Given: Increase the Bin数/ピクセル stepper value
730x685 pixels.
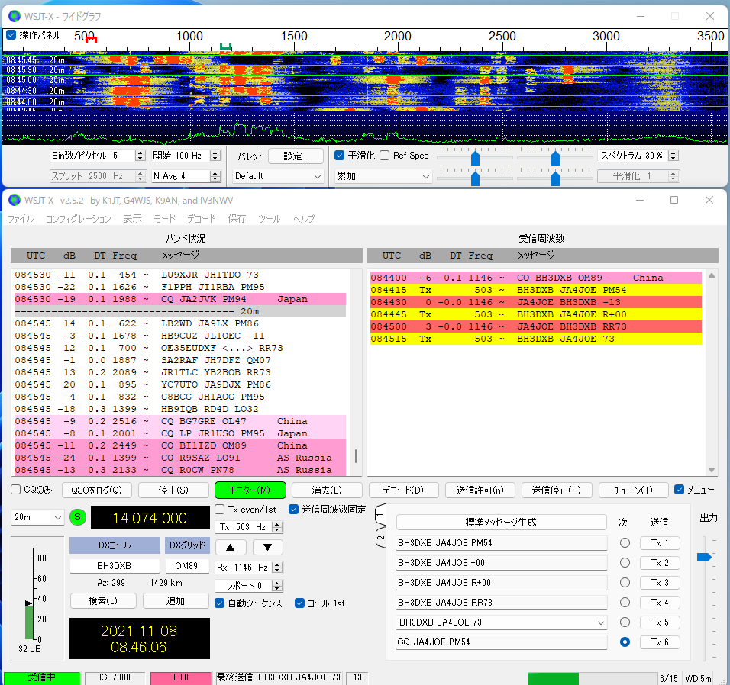Looking at the screenshot, I should point(140,153).
